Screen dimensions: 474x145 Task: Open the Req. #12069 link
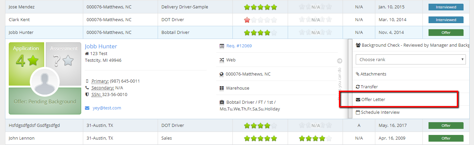(x=239, y=46)
